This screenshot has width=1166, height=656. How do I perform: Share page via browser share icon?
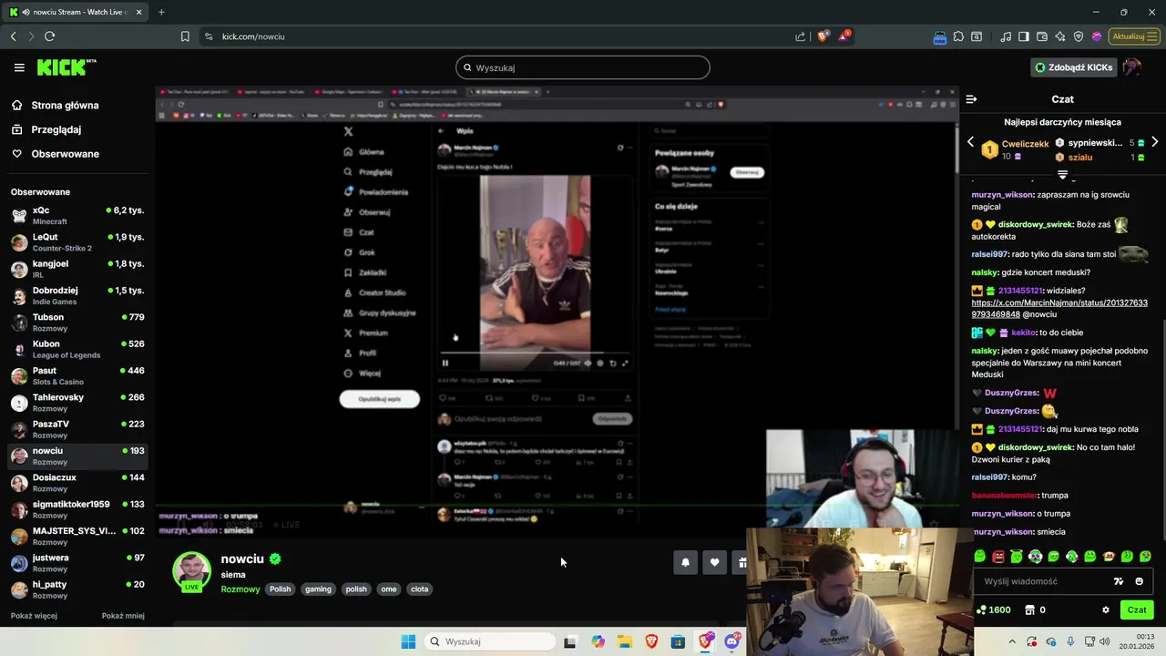[800, 36]
